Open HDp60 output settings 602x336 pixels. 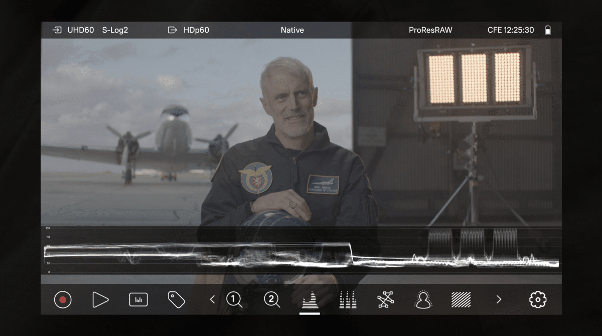click(x=189, y=30)
